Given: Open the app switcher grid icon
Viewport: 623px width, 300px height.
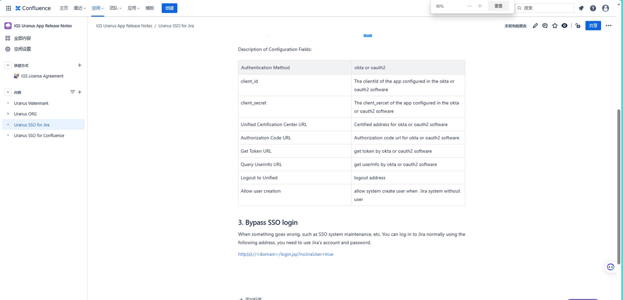Looking at the screenshot, I should point(8,8).
